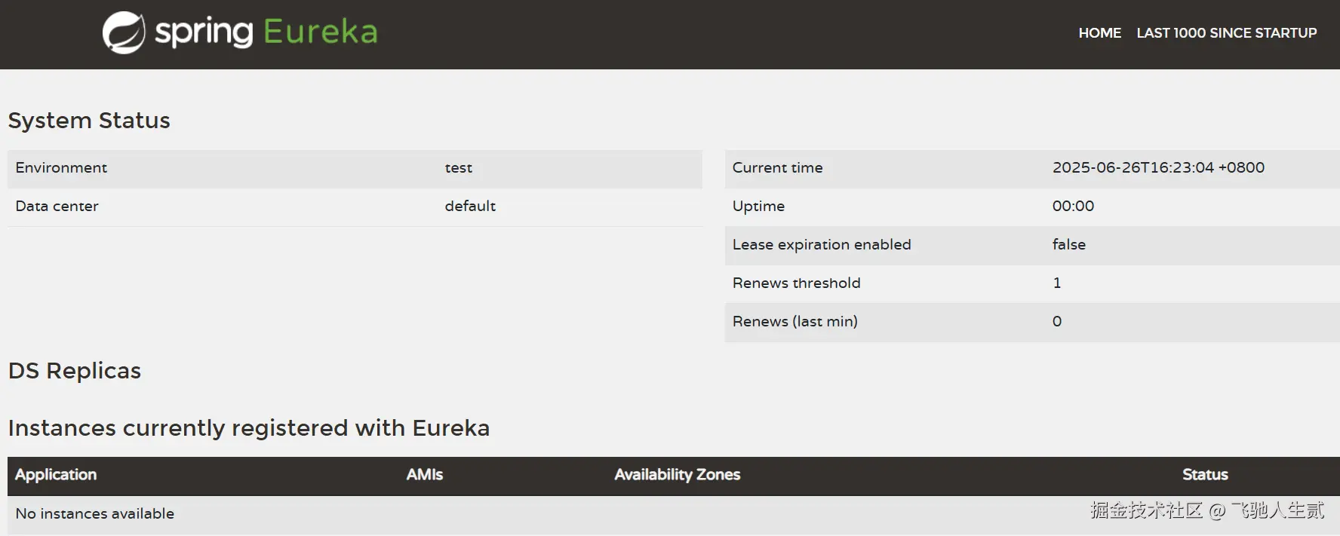Select the Environment row label
The width and height of the screenshot is (1340, 536).
[x=61, y=168]
